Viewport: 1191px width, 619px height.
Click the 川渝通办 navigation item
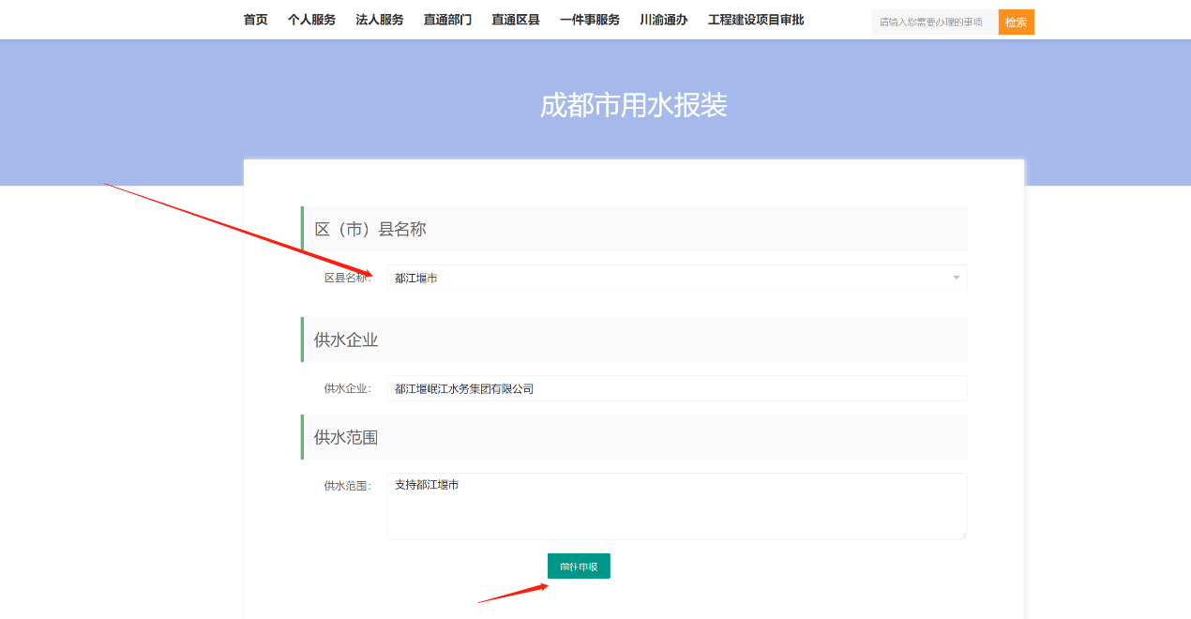663,20
